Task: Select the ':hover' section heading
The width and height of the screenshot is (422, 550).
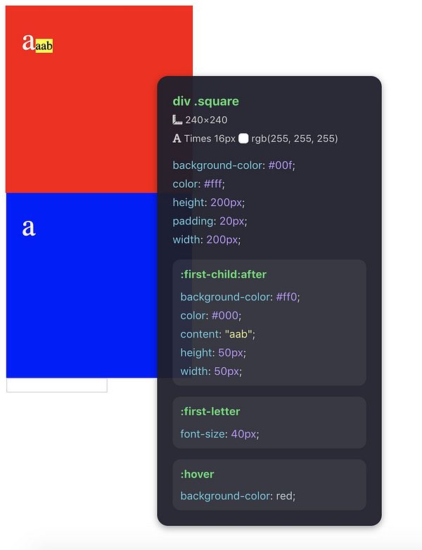Action: (197, 474)
